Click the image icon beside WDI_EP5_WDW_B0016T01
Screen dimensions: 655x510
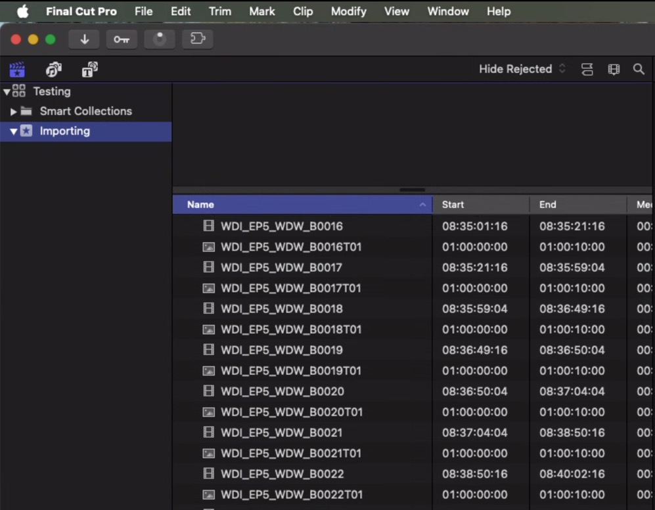(x=208, y=247)
